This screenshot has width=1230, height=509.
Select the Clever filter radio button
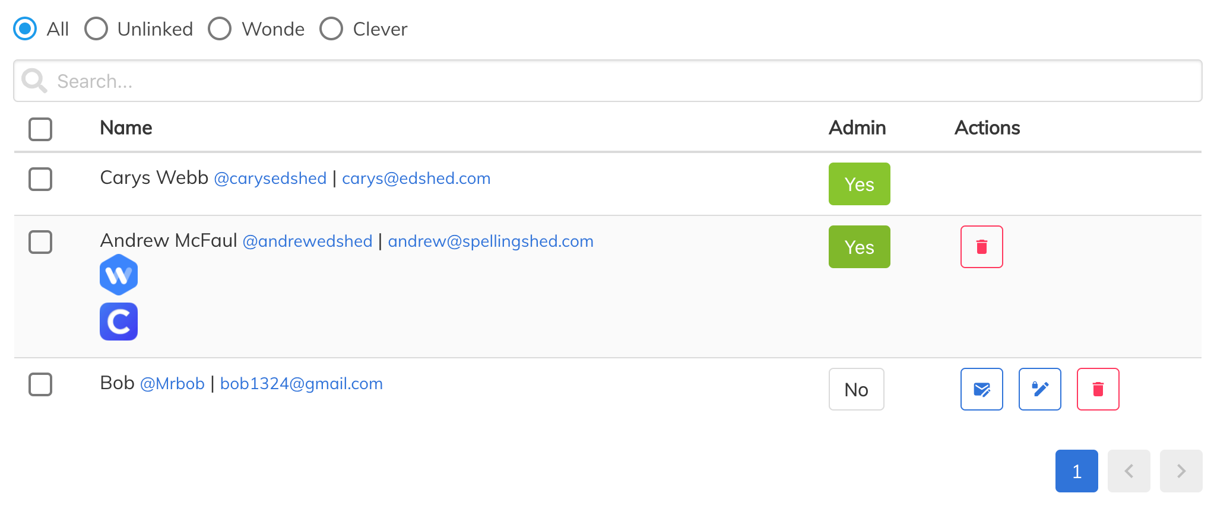coord(331,28)
